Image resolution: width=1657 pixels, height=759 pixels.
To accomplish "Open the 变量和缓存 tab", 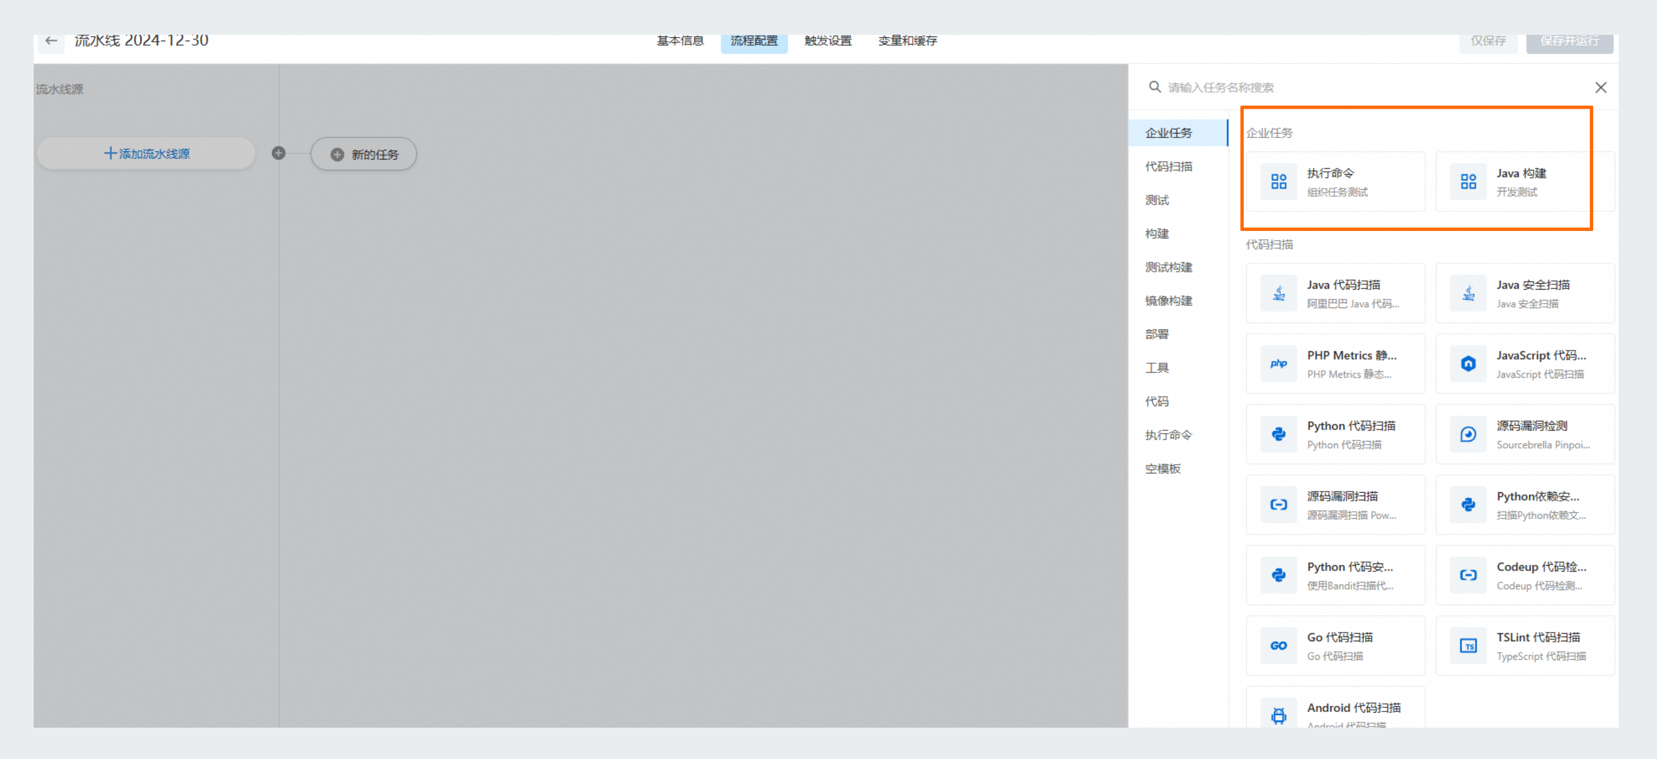I will (x=907, y=41).
